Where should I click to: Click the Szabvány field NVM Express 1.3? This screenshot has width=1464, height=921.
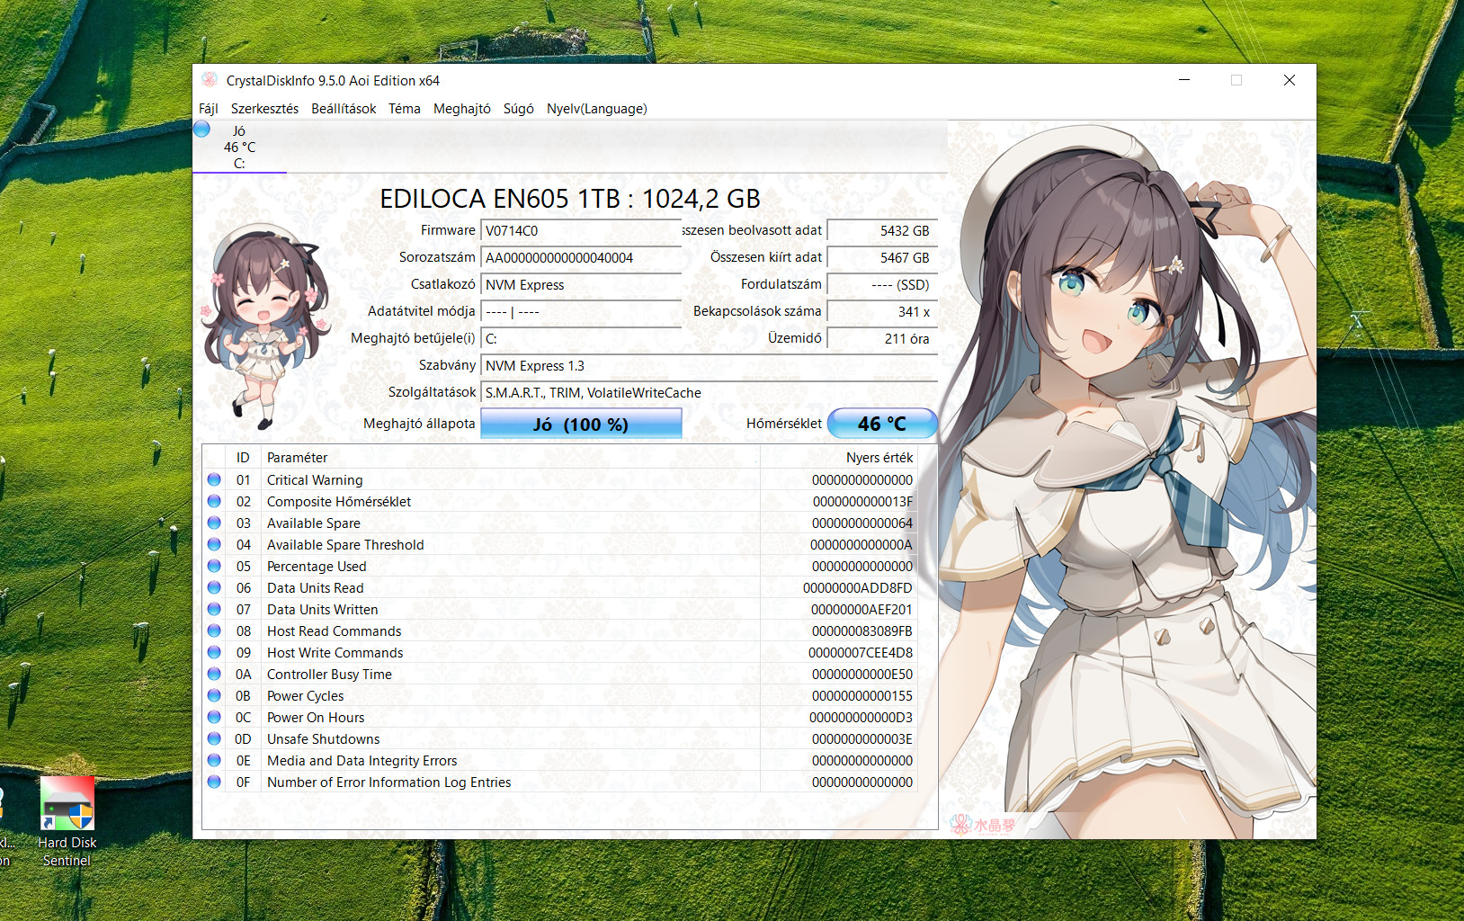(x=709, y=366)
